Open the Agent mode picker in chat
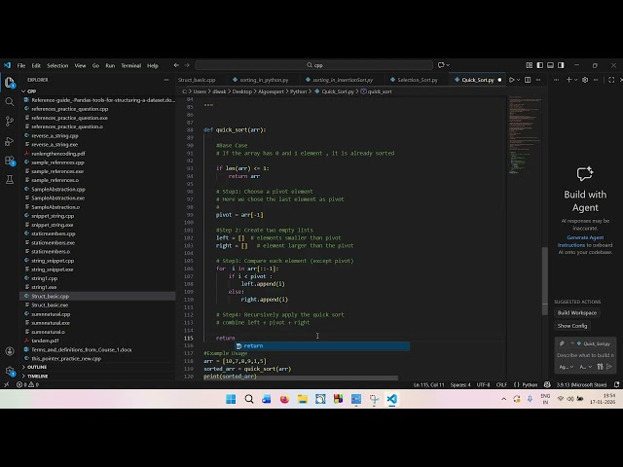The width and height of the screenshot is (623, 467). click(567, 367)
